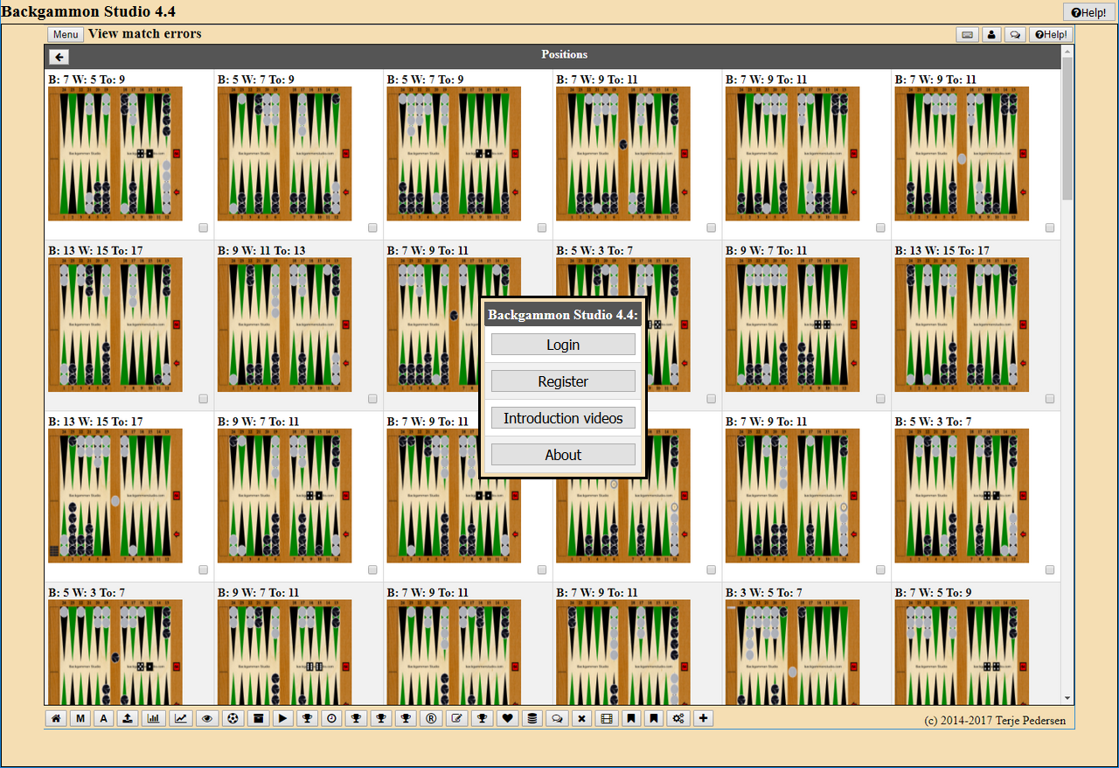The width and height of the screenshot is (1119, 768).
Task: Tick checkbox under the B: 9 W: 11 To: 13 board
Action: [x=372, y=399]
